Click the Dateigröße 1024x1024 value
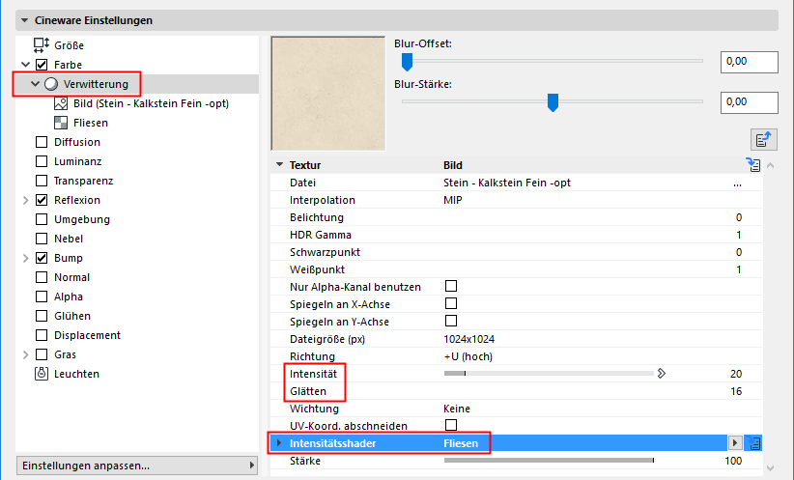 [468, 339]
